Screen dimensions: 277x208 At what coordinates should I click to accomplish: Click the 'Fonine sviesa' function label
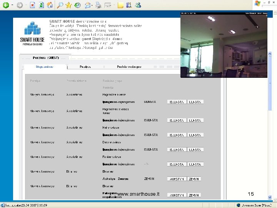coord(112,157)
